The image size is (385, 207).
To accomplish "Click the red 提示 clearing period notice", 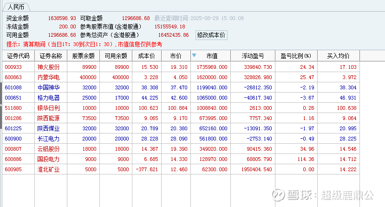I will tap(84, 44).
